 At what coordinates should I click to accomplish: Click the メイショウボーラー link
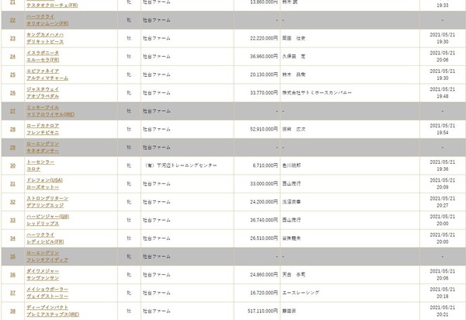[x=47, y=289]
